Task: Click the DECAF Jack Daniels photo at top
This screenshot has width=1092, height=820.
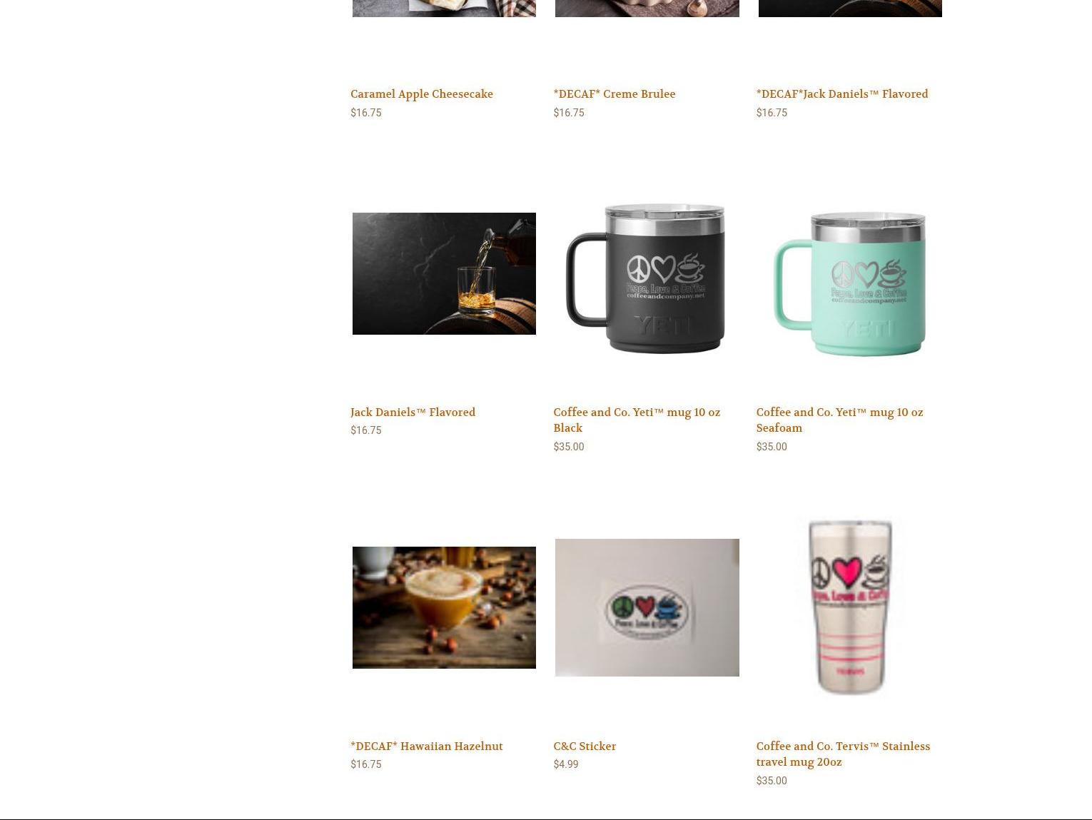Action: pos(850,8)
